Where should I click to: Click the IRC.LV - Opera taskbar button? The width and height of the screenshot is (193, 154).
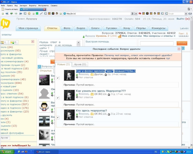[x=46, y=152]
